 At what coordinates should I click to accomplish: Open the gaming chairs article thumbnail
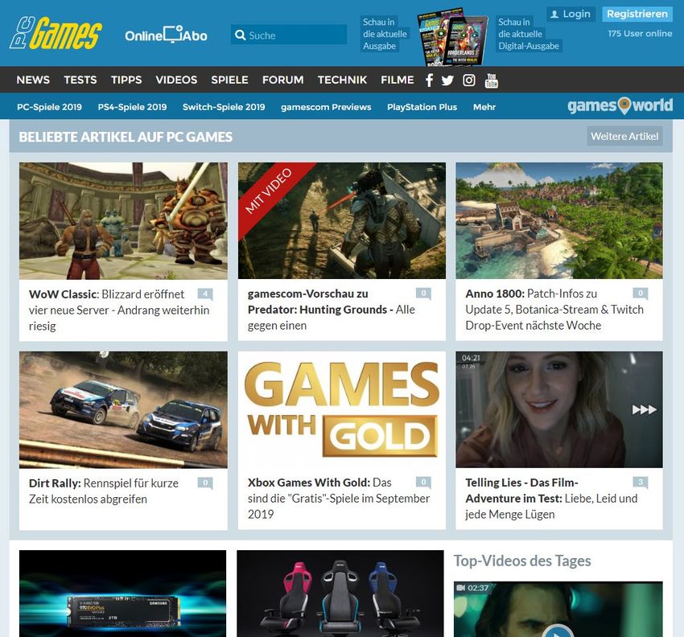[x=340, y=594]
